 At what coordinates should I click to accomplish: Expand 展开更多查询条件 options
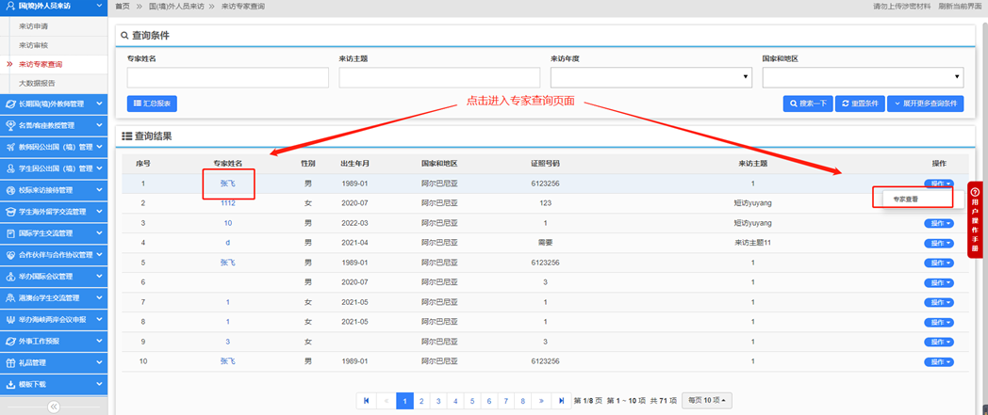(924, 104)
